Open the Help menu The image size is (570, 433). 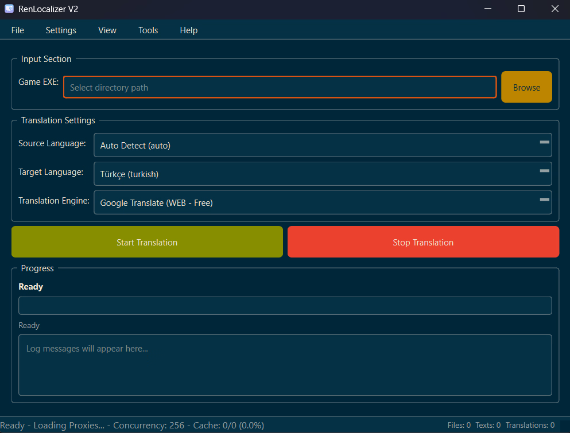coord(188,30)
